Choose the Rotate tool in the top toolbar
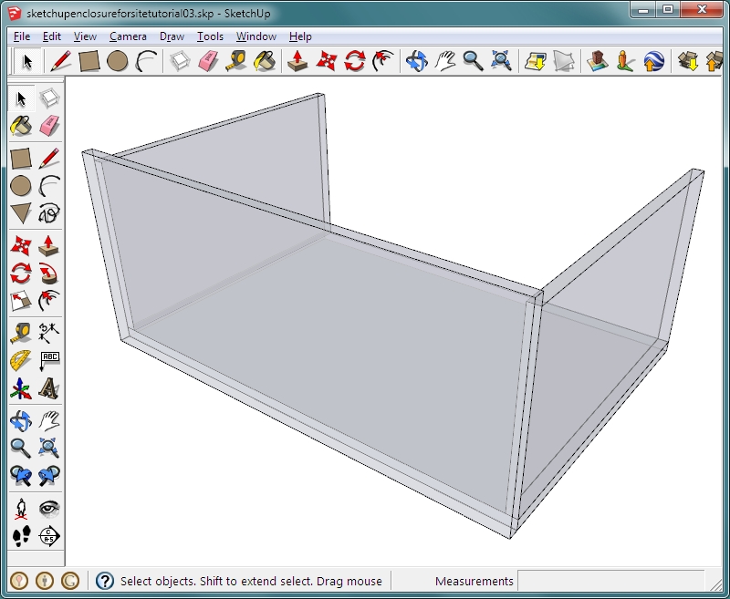 (355, 61)
